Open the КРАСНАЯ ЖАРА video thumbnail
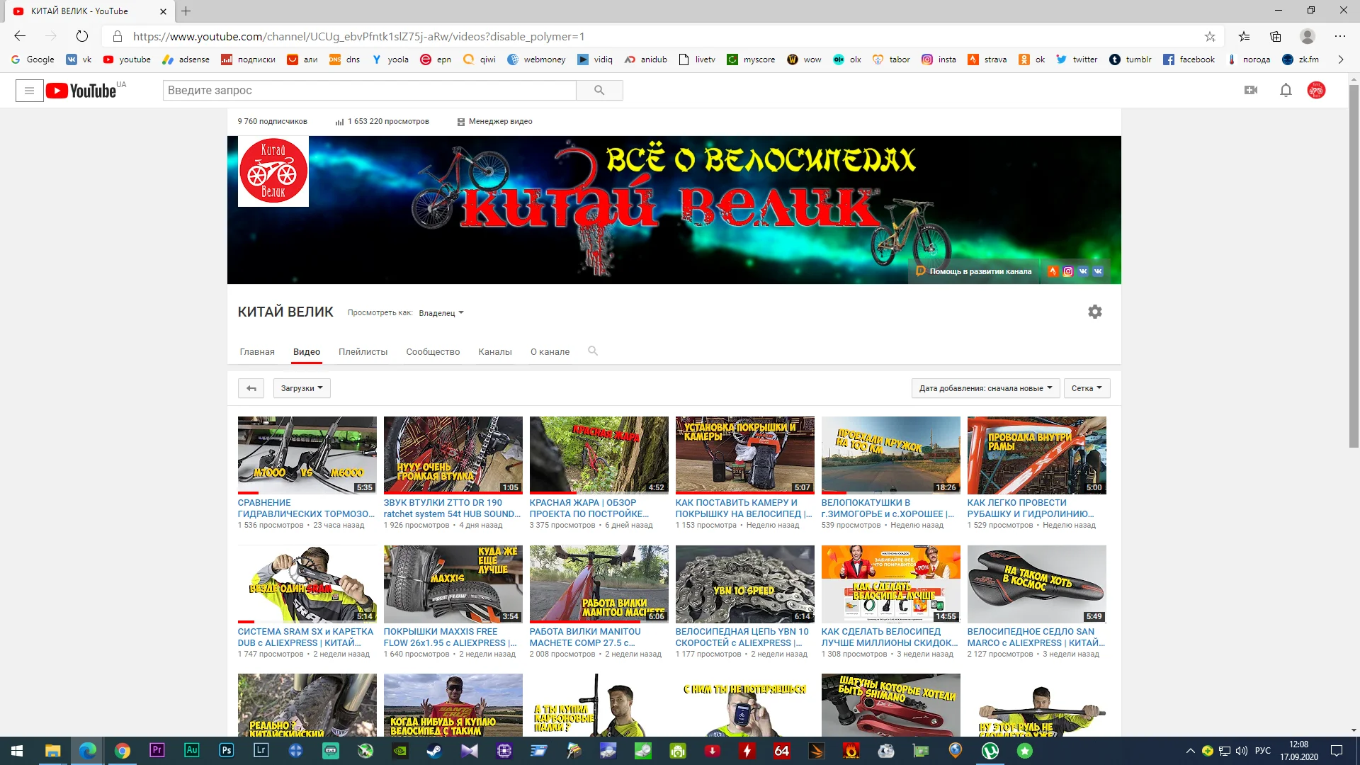 click(599, 455)
